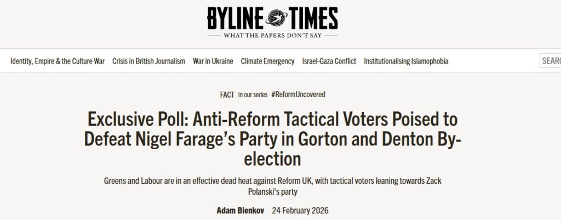Screen dimensions: 561x220
Task: Focus the search input field
Action: [551, 61]
